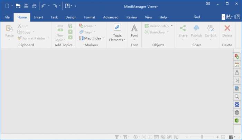
Task: Click the Paste clipboard icon
Action: [9, 28]
